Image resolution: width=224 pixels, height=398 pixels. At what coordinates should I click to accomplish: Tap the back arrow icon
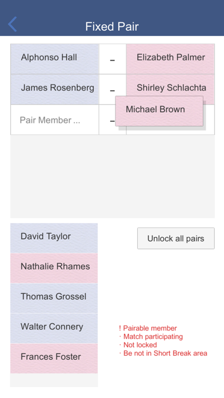coord(12,24)
